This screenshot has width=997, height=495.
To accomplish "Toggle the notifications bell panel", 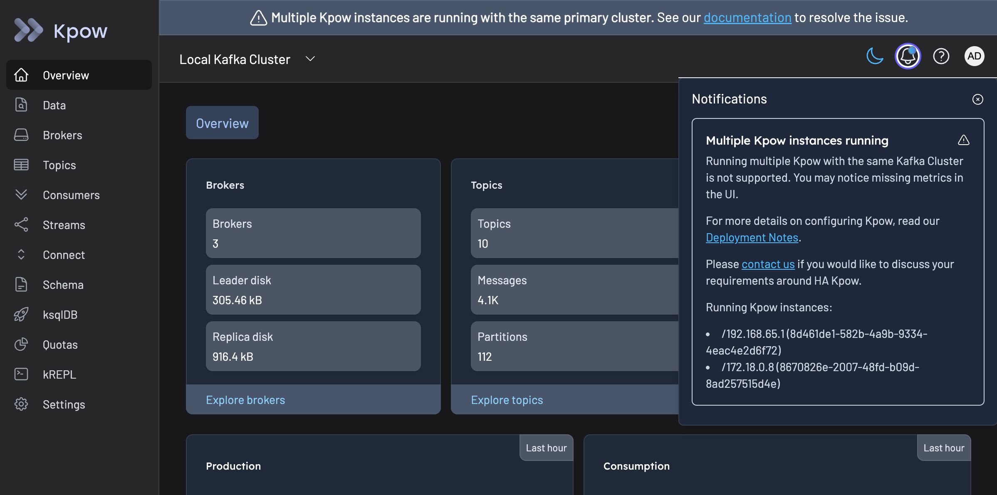I will pyautogui.click(x=908, y=56).
